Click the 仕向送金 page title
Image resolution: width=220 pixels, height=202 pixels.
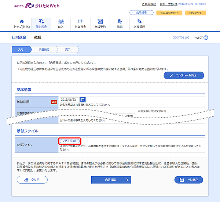(19, 37)
